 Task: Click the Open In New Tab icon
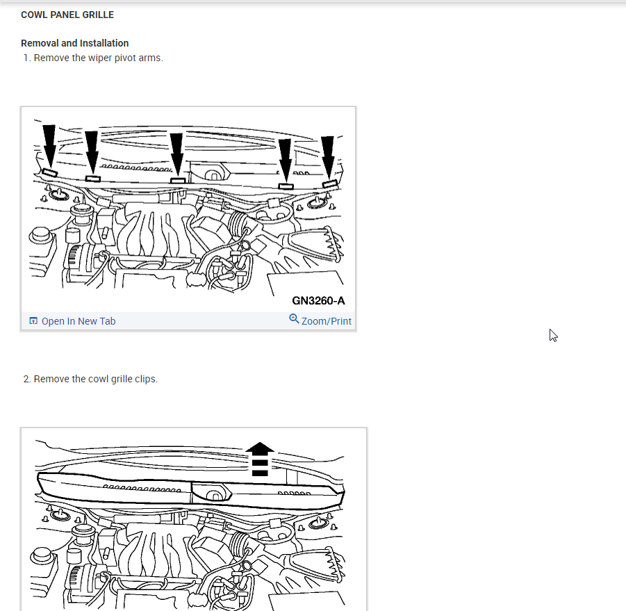coord(33,320)
